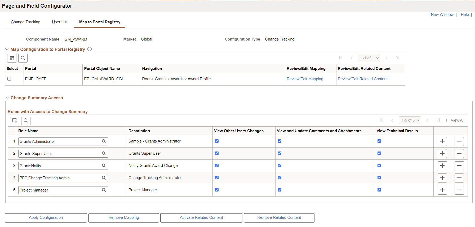Open the User List tab

60,22
